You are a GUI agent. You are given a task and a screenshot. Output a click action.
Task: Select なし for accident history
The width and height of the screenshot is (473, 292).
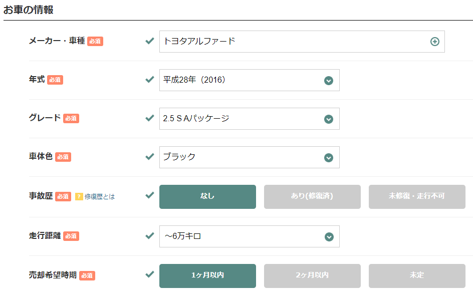(207, 196)
